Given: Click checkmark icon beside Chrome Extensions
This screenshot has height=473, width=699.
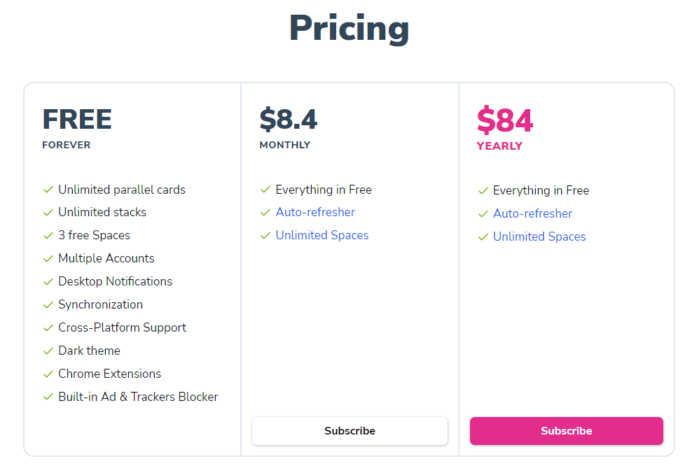Looking at the screenshot, I should (x=48, y=374).
